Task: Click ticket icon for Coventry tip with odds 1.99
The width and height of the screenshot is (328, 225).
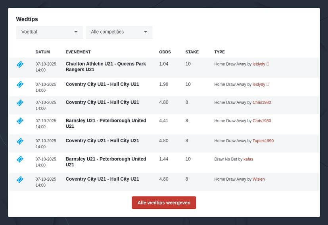Action: click(x=20, y=84)
